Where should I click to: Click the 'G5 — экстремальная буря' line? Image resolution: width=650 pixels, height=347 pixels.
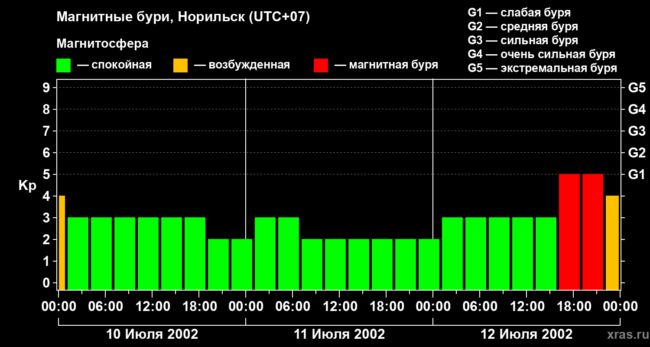tap(542, 68)
